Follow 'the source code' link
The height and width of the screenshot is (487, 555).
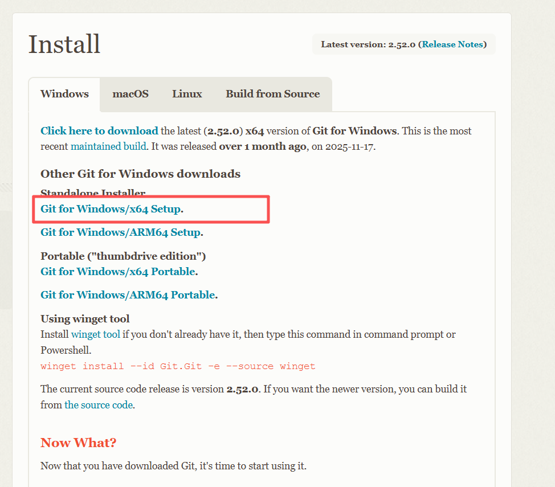[x=99, y=405]
